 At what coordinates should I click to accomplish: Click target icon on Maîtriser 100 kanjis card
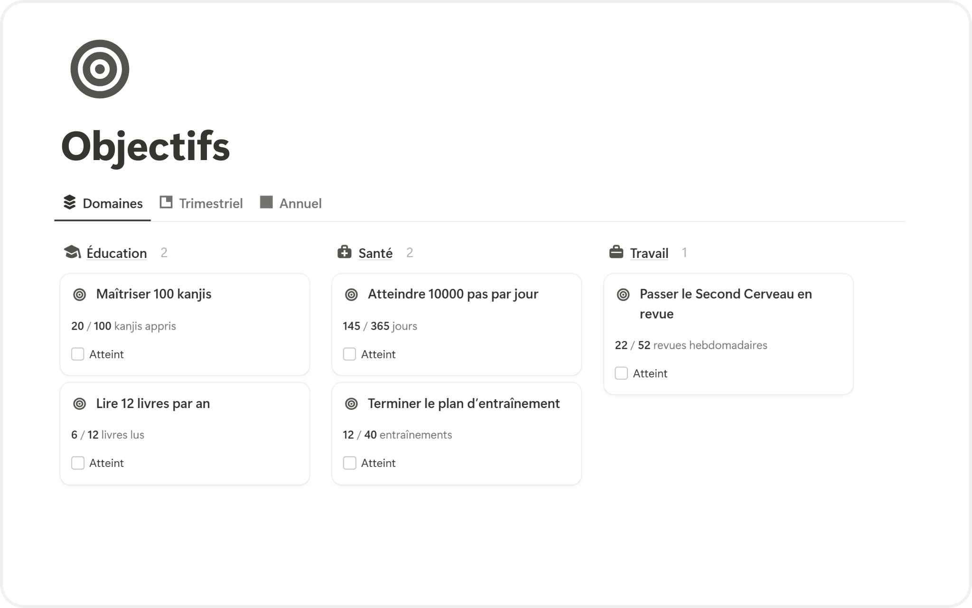[x=80, y=294]
